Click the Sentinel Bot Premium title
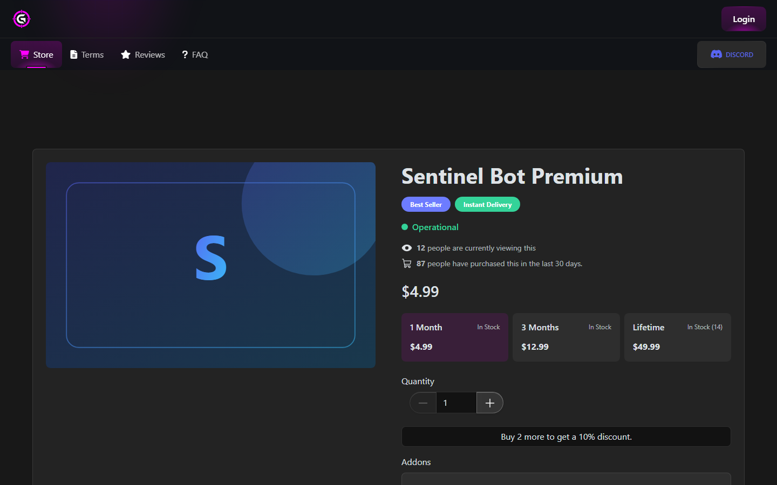The width and height of the screenshot is (777, 485). point(512,176)
